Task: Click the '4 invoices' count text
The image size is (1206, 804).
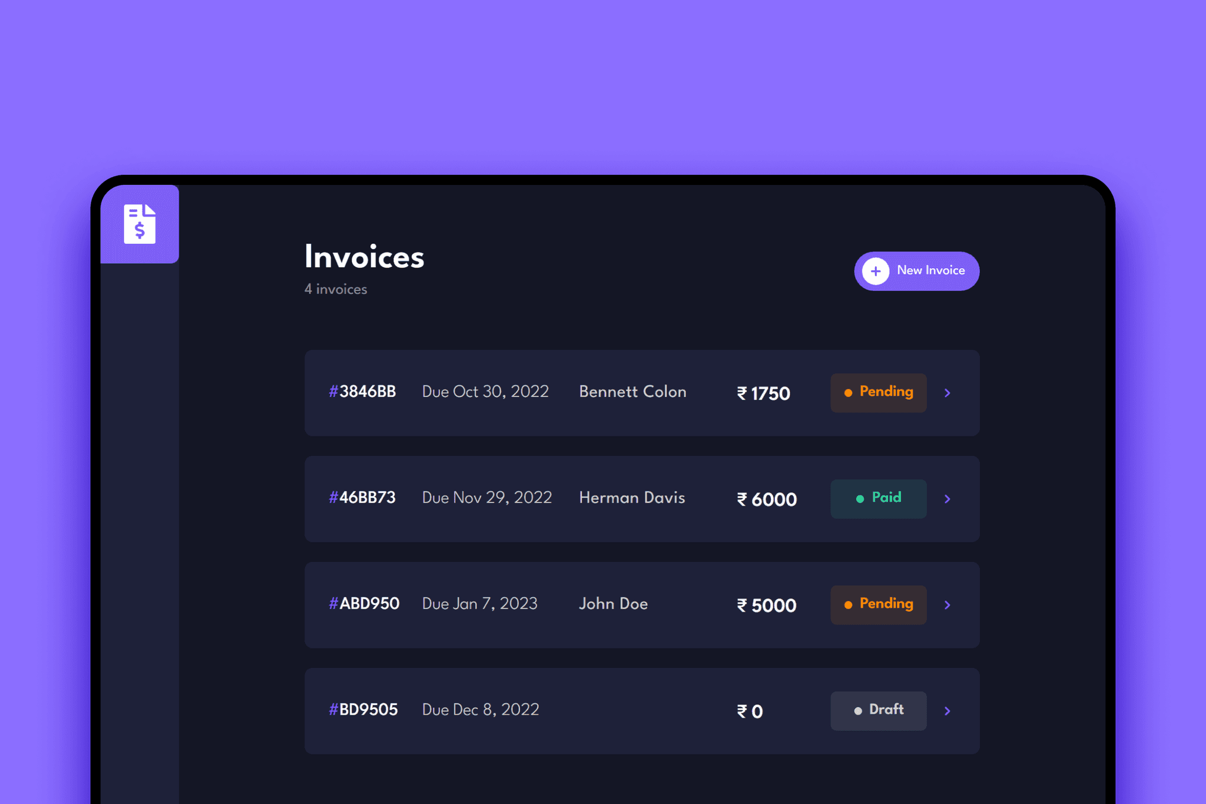Action: 336,289
